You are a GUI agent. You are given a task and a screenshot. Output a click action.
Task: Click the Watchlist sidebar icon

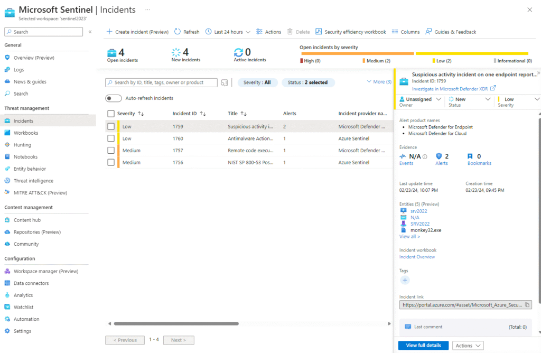coord(7,307)
